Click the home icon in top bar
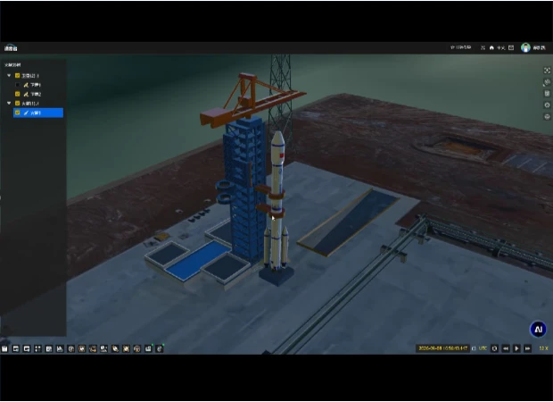This screenshot has height=402, width=553. [x=491, y=47]
